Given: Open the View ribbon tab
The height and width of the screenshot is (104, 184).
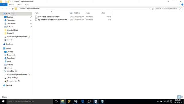Looking at the screenshot, I should 27,5.
